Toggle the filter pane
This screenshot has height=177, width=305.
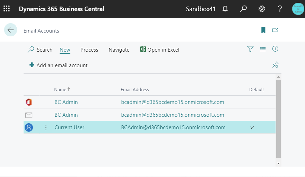250,49
